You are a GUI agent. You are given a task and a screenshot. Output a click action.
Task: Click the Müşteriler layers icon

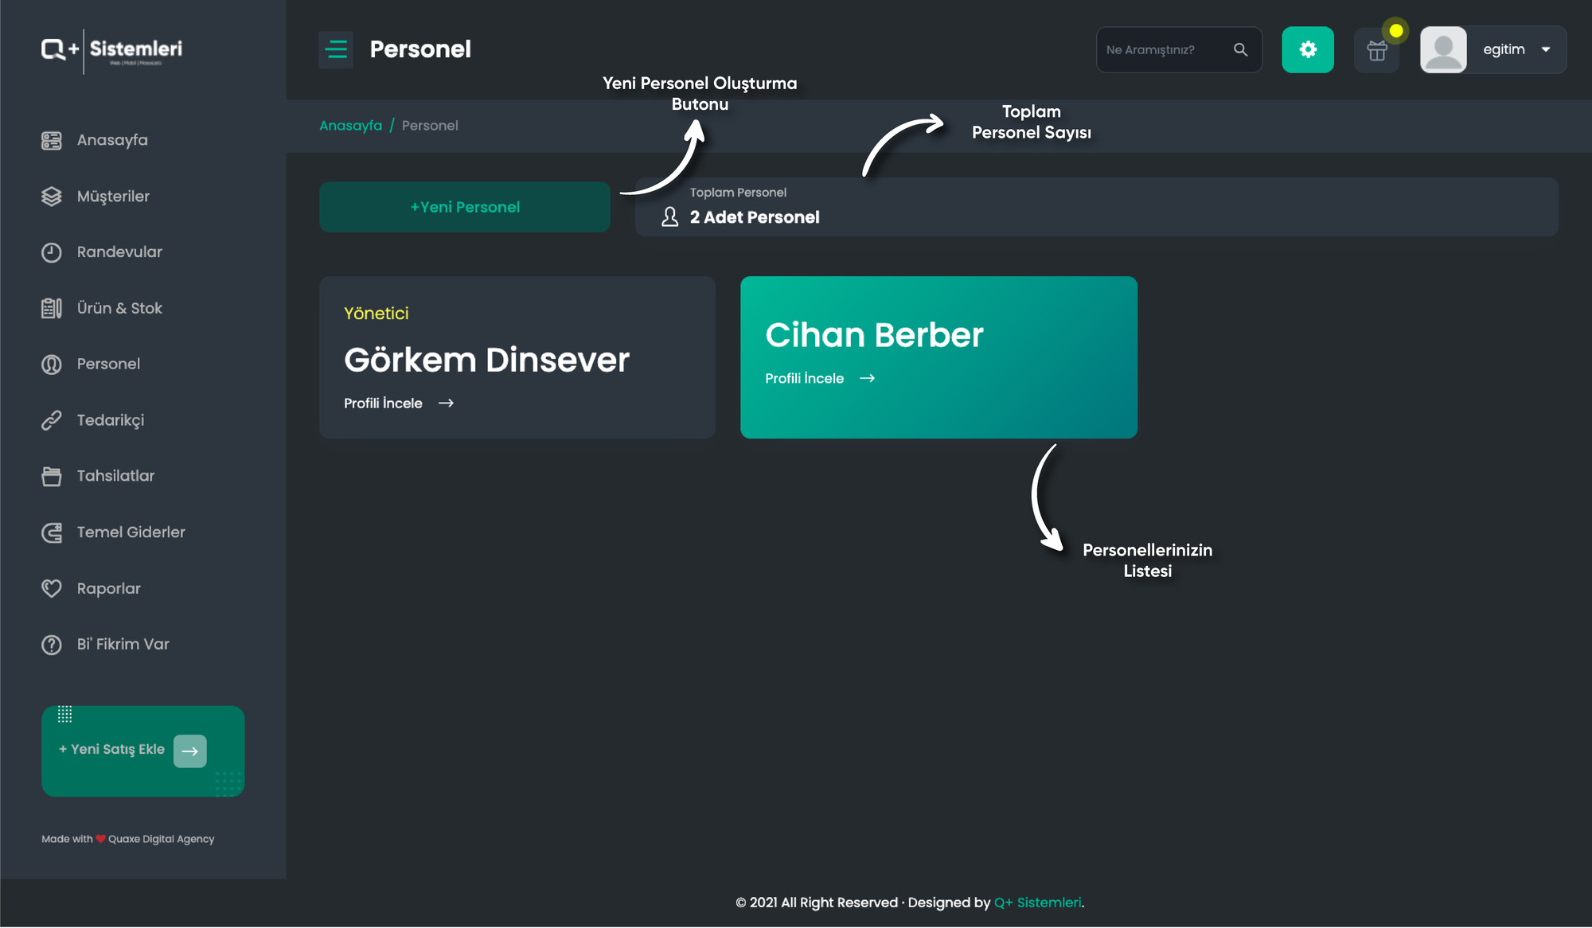[51, 197]
